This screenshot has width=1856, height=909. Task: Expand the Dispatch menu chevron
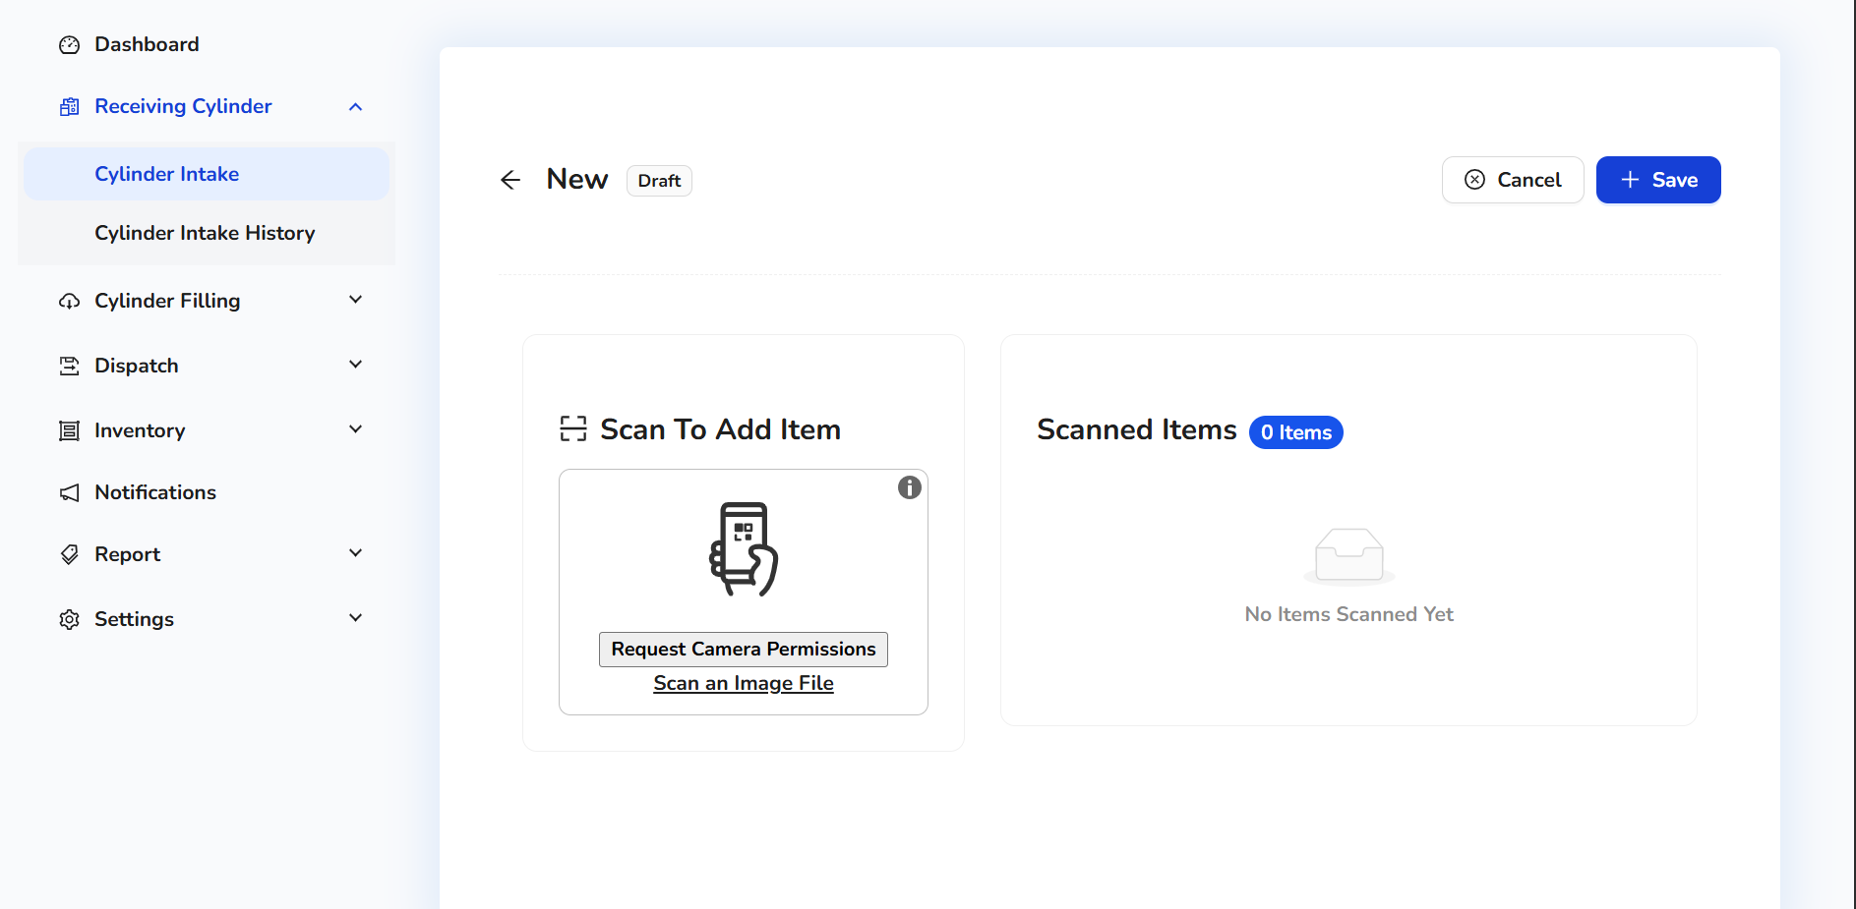(x=356, y=365)
